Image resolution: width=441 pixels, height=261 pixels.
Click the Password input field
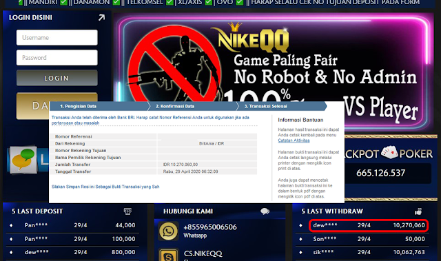pyautogui.click(x=57, y=58)
